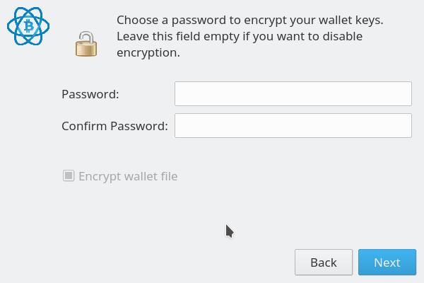The height and width of the screenshot is (283, 424).
Task: Click the 'Password:' field label
Action: click(90, 94)
